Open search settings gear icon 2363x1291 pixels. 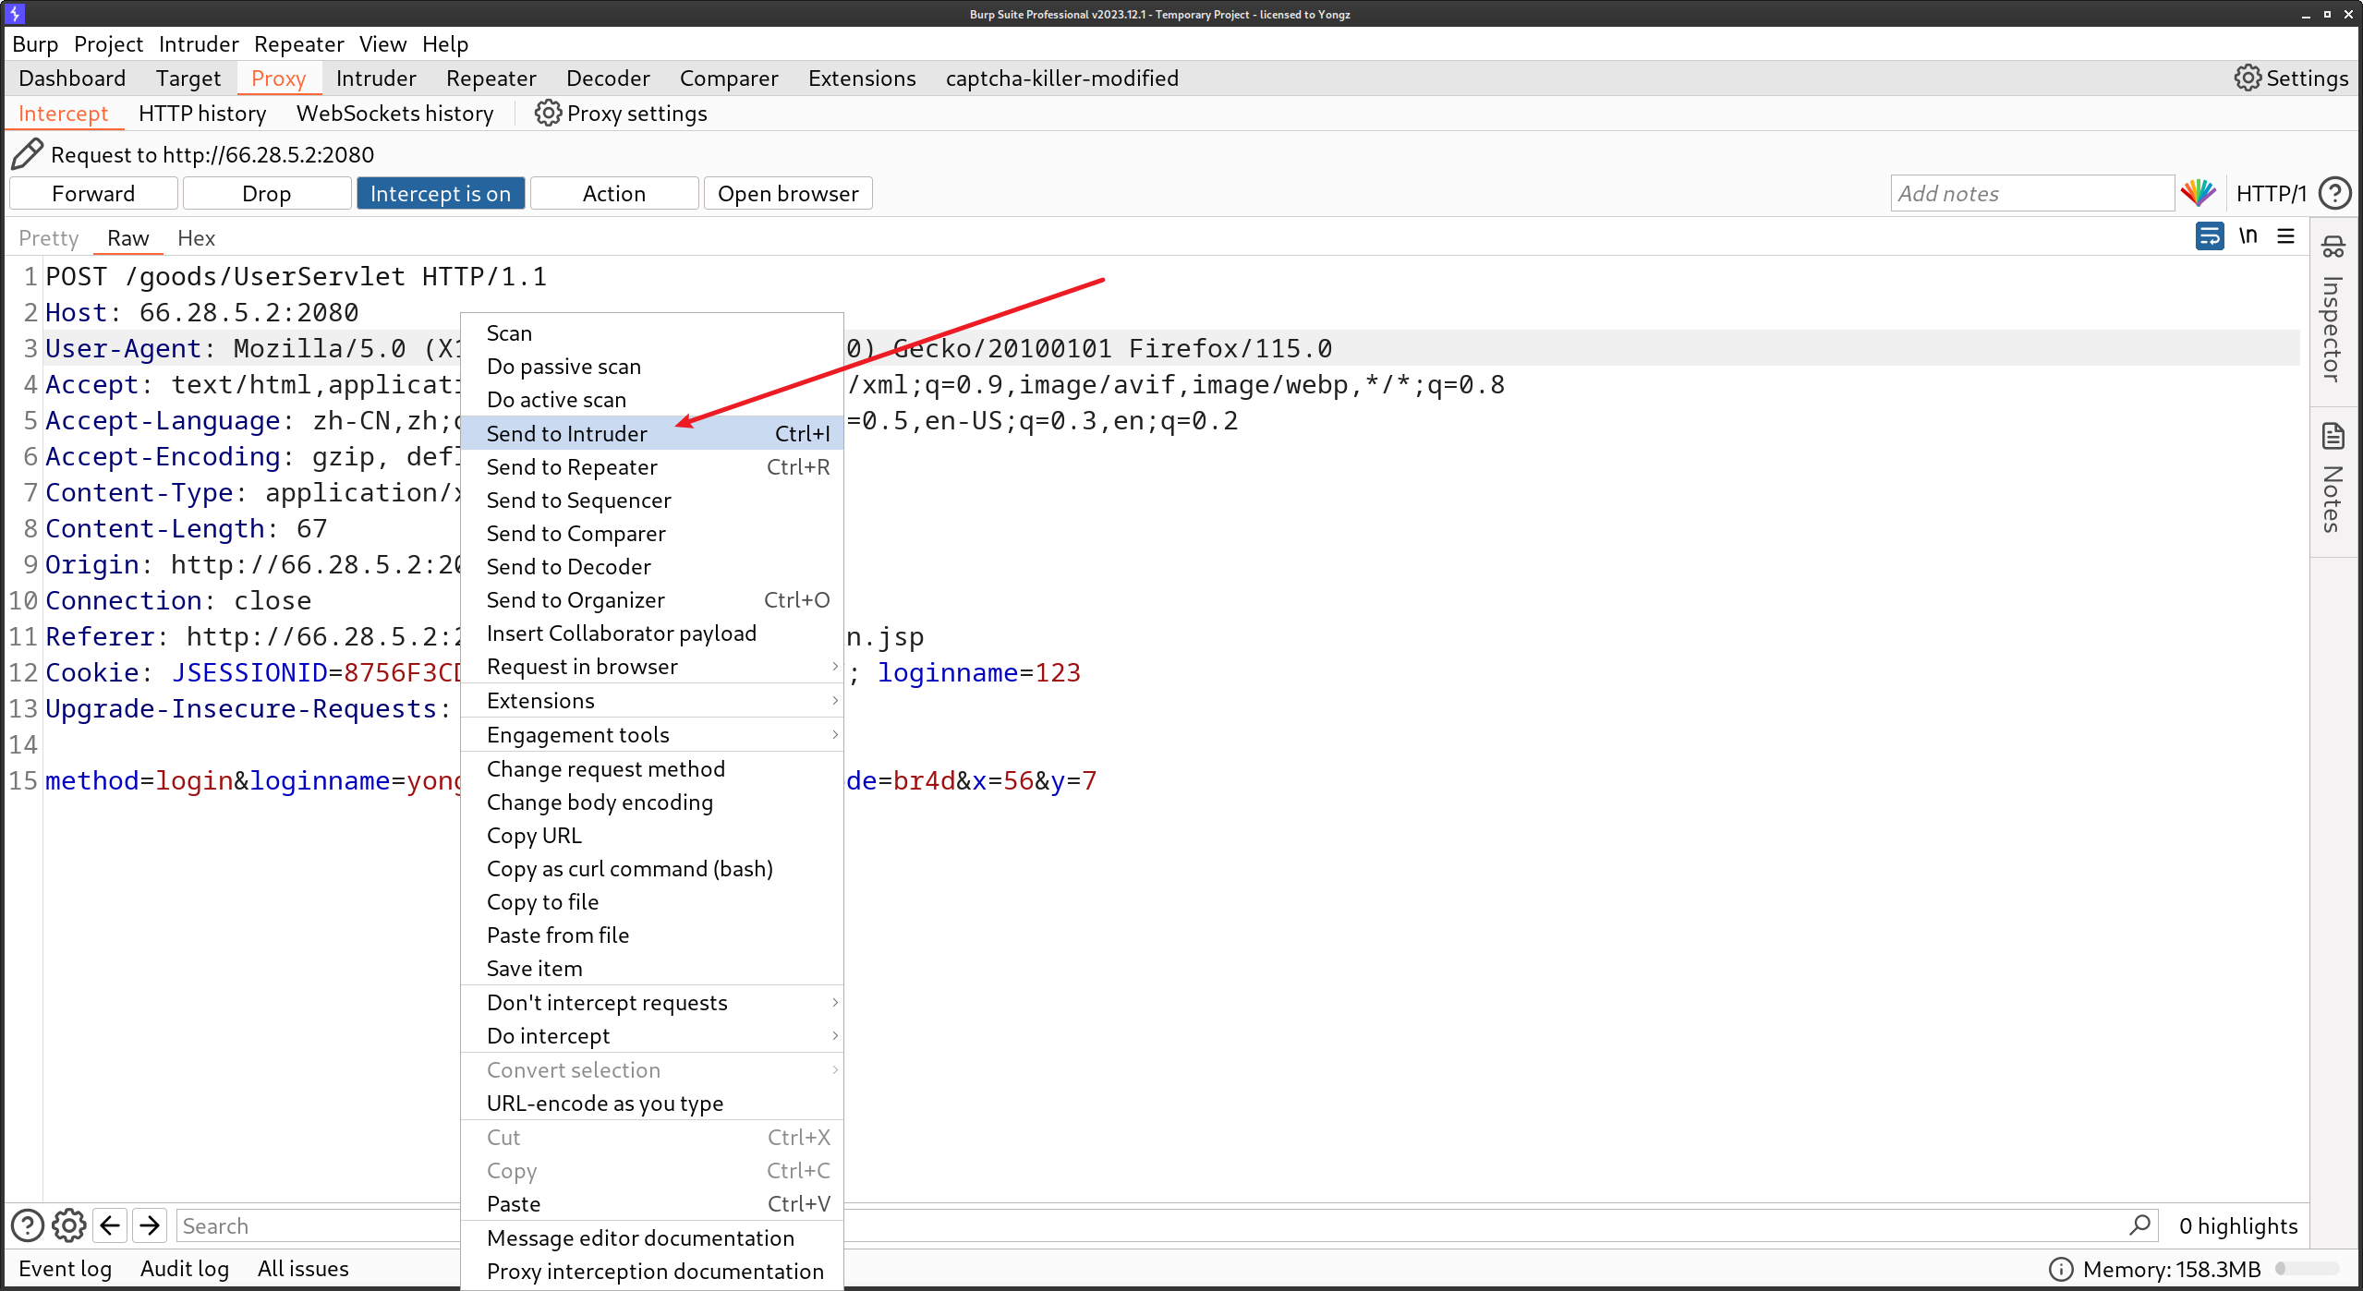tap(69, 1225)
